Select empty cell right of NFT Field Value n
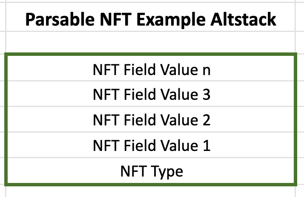 coord(301,70)
